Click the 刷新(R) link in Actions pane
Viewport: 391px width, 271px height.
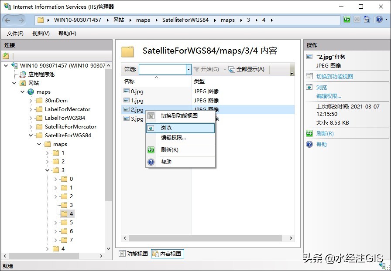[325, 134]
